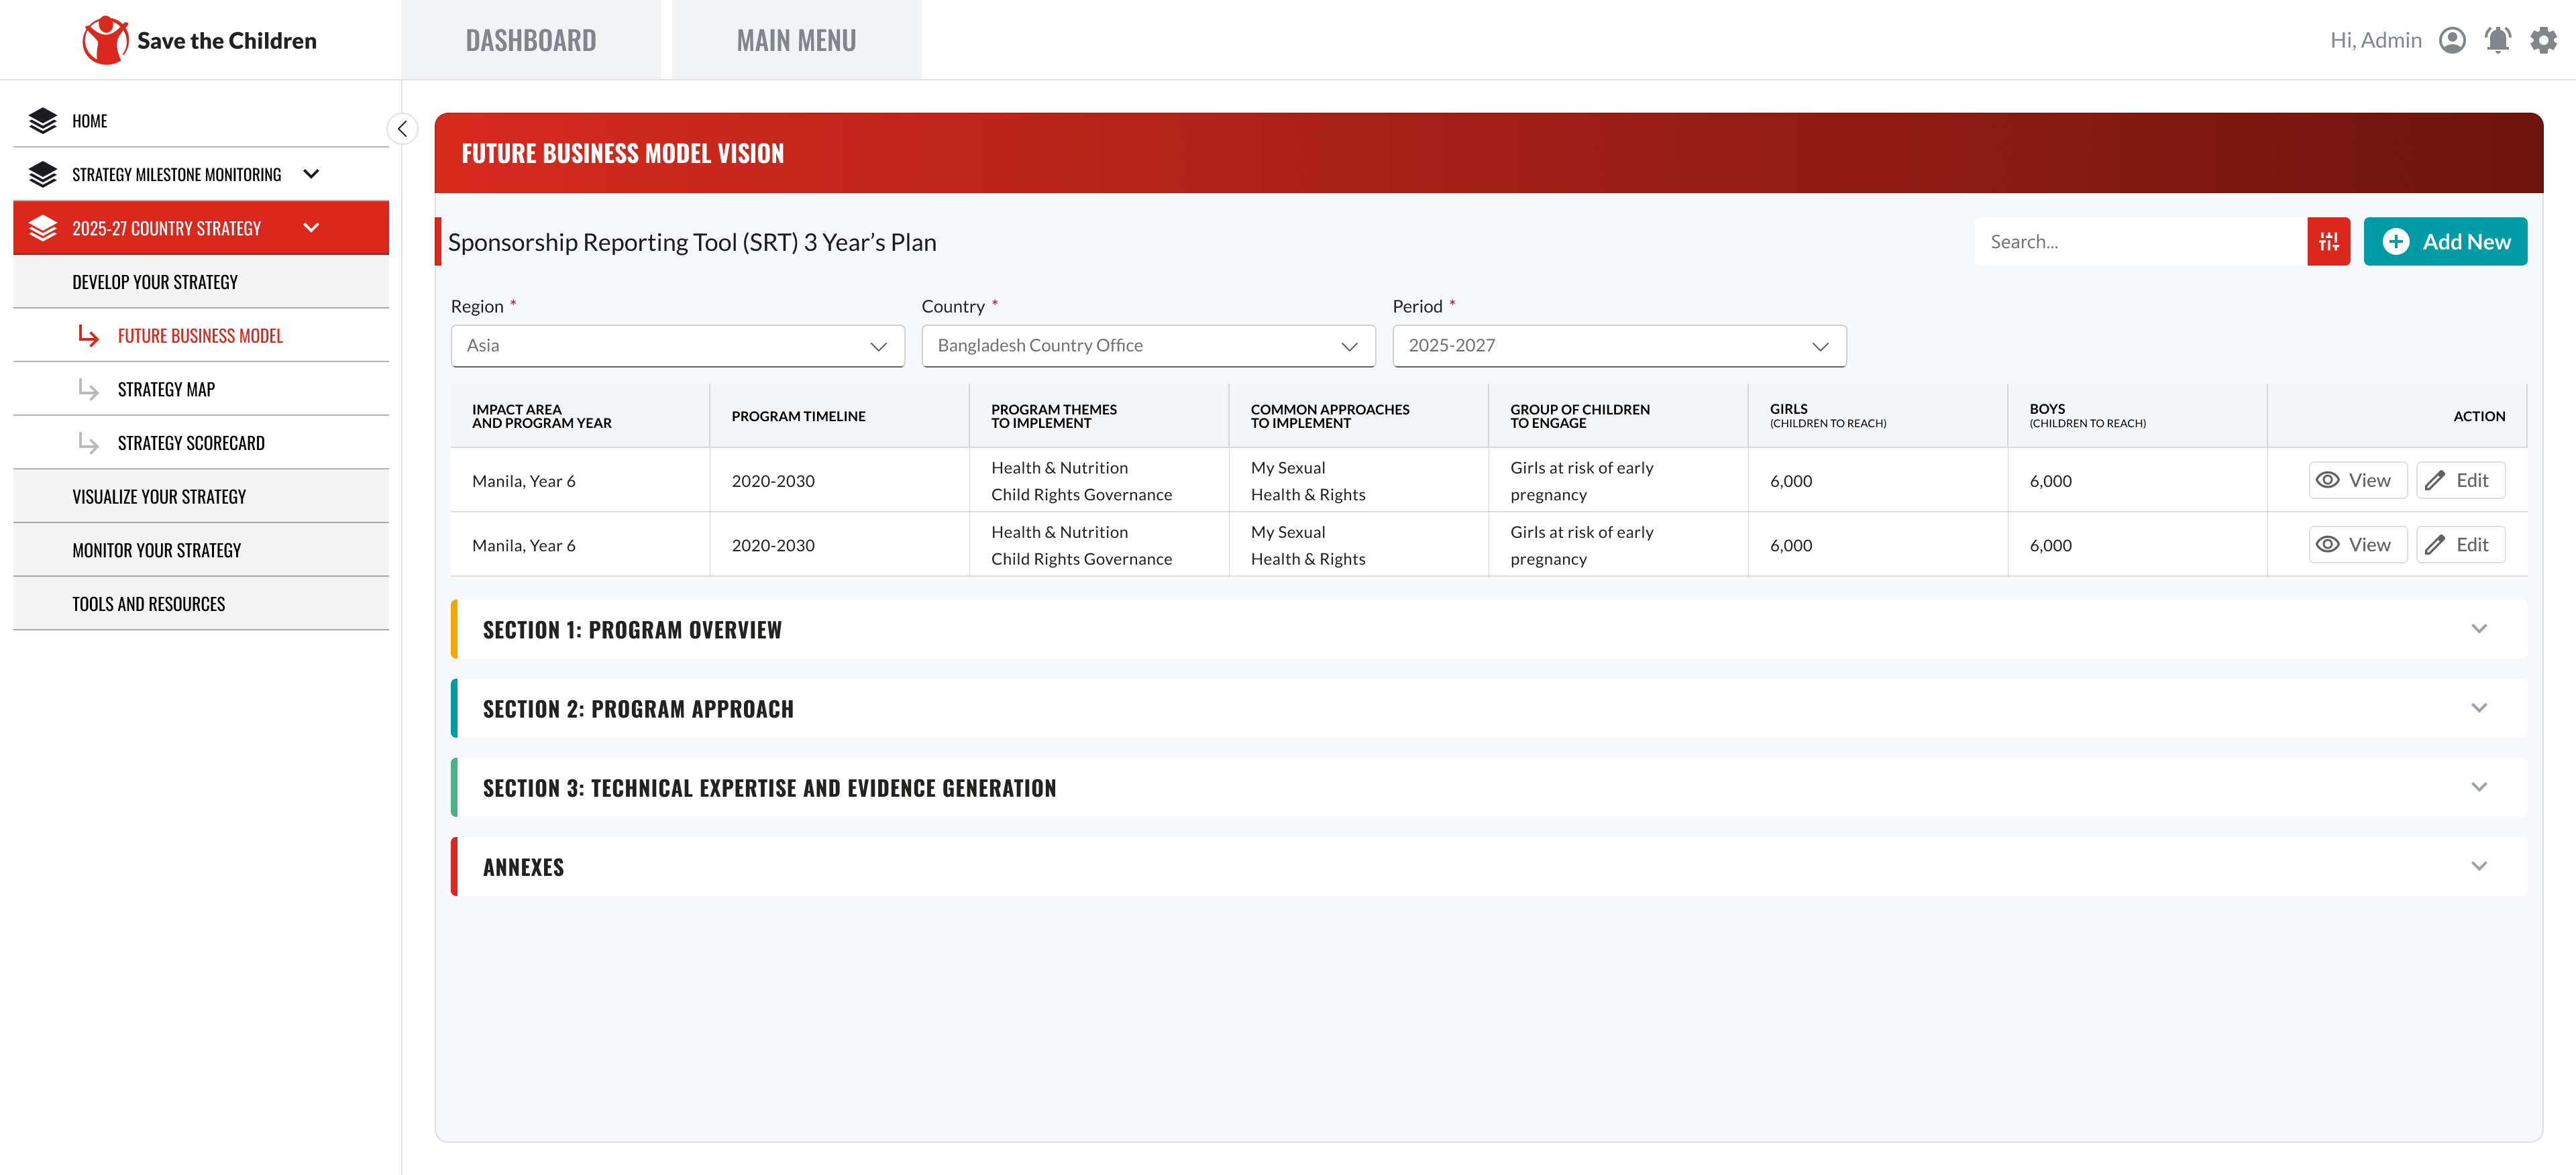The width and height of the screenshot is (2576, 1175).
Task: Switch to the DASHBOARD tab
Action: pyautogui.click(x=530, y=40)
